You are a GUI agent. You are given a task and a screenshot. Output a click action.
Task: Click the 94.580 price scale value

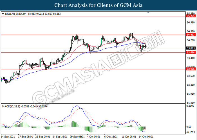coord(191,31)
